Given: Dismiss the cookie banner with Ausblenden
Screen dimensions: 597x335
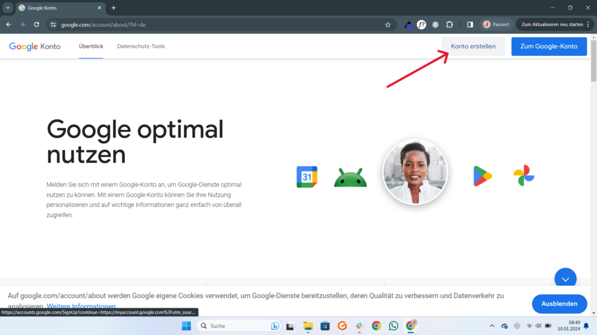Looking at the screenshot, I should 559,304.
